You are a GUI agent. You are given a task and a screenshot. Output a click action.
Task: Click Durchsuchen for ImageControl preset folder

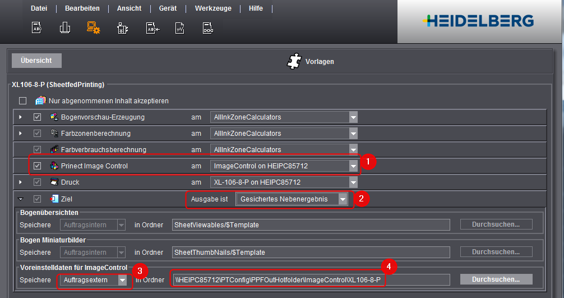coord(496,279)
